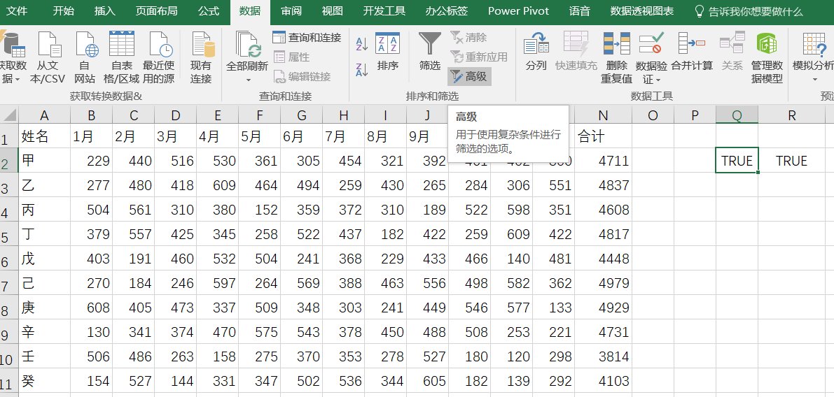
Task: Click the Data Validation (数据验证) icon
Action: point(651,43)
